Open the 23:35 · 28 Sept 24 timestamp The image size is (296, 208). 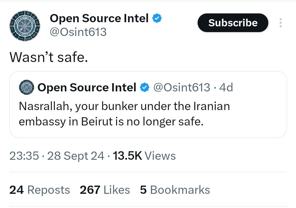coord(57,156)
